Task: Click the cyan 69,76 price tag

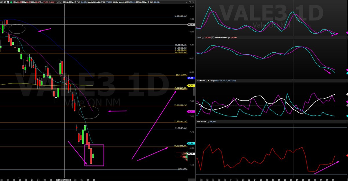Action: 191,143
